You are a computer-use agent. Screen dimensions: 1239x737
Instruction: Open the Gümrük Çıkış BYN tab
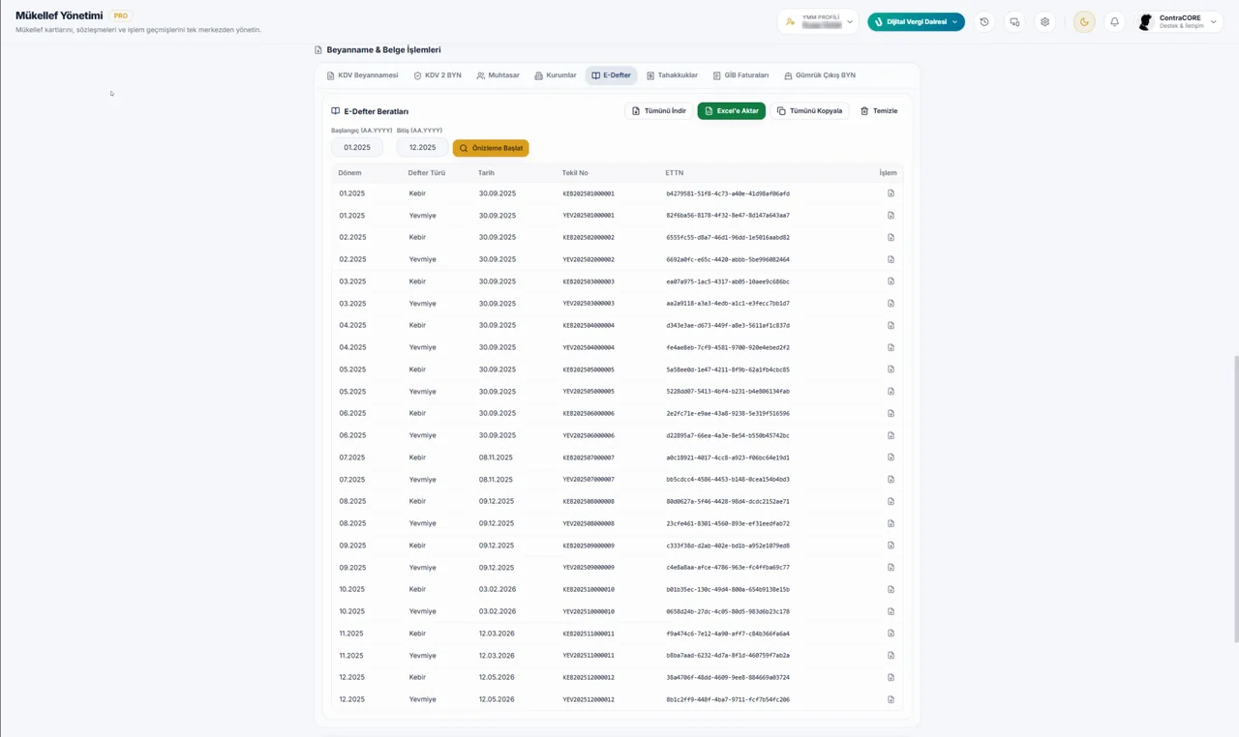click(820, 75)
